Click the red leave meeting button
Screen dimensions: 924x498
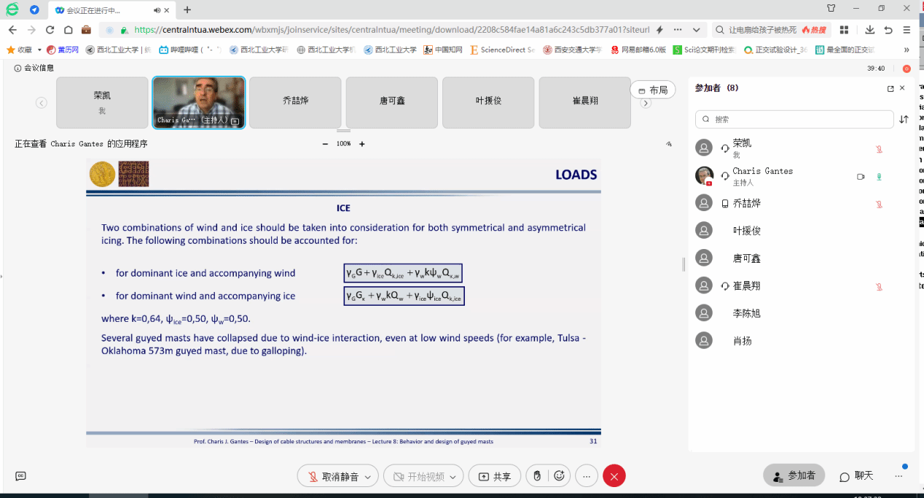pos(614,476)
